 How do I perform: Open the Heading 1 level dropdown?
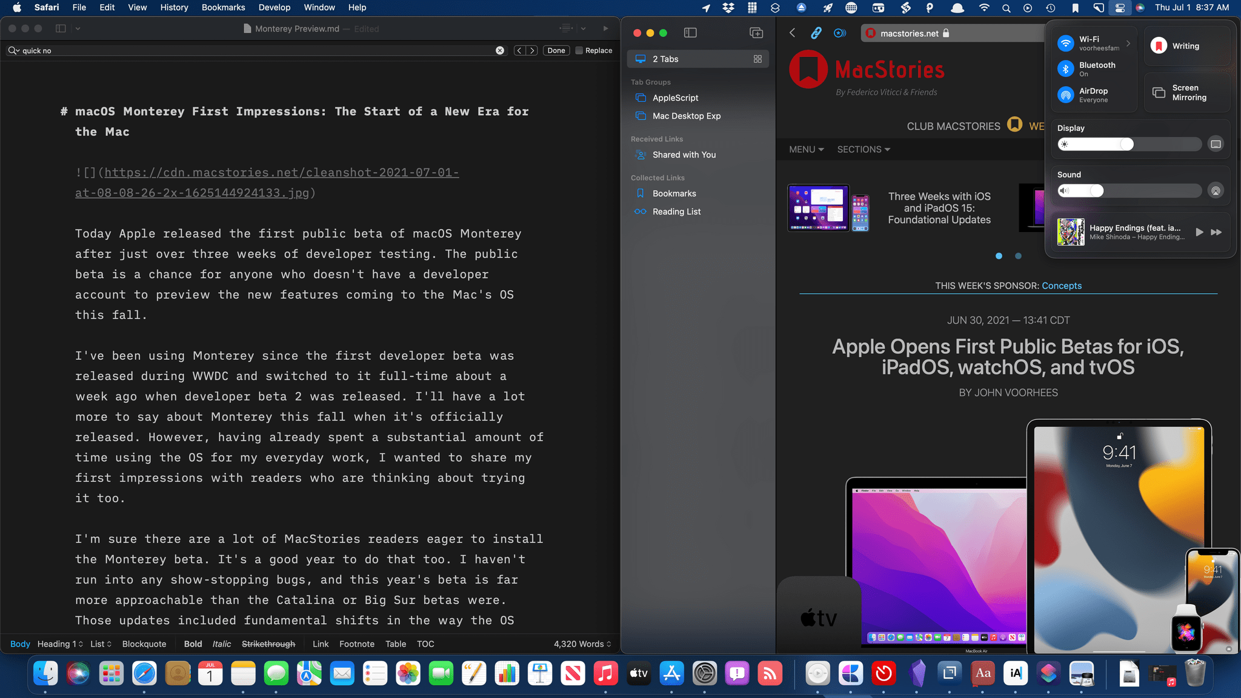60,644
